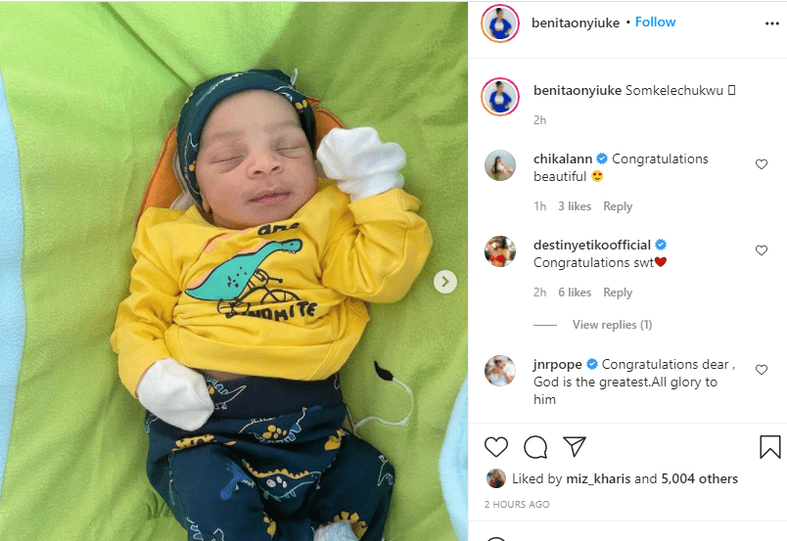Open jnrpope's profile avatar

pos(500,371)
